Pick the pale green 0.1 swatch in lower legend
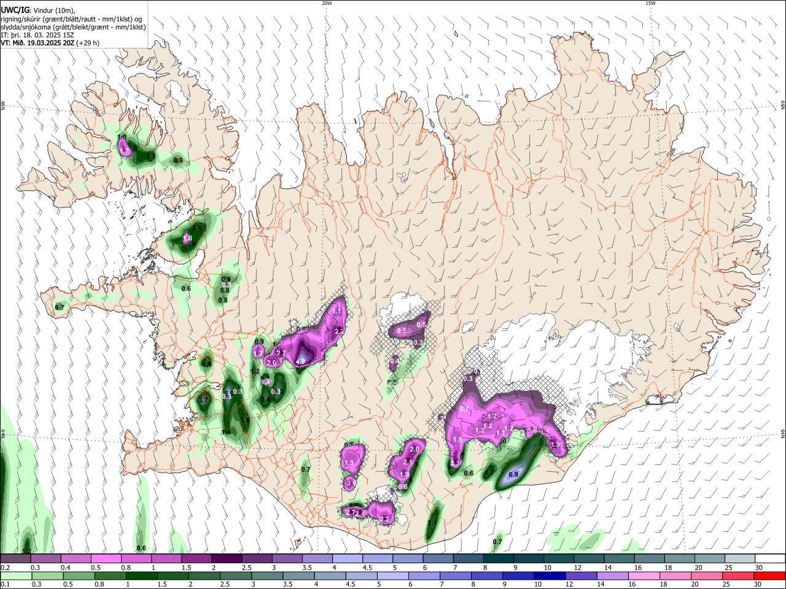This screenshot has height=589, width=786. (15, 576)
